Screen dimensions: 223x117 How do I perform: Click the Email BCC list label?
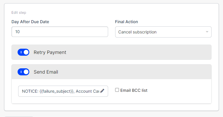pyautogui.click(x=134, y=90)
